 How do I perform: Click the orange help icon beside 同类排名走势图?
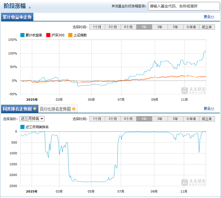(x=35, y=109)
